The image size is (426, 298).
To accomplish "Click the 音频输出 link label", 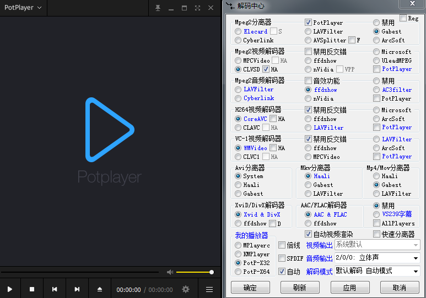I will coord(319,258).
